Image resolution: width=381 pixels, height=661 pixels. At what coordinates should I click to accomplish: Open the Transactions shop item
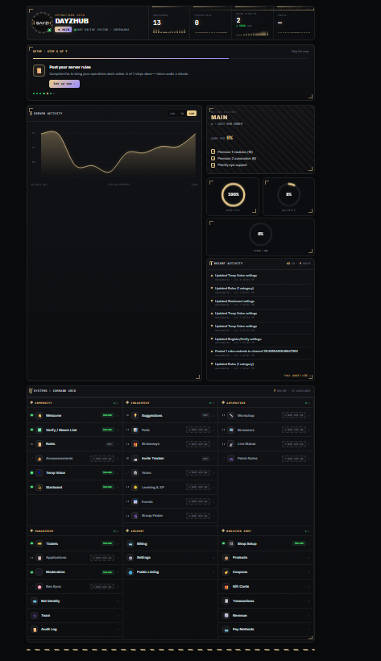pyautogui.click(x=267, y=601)
